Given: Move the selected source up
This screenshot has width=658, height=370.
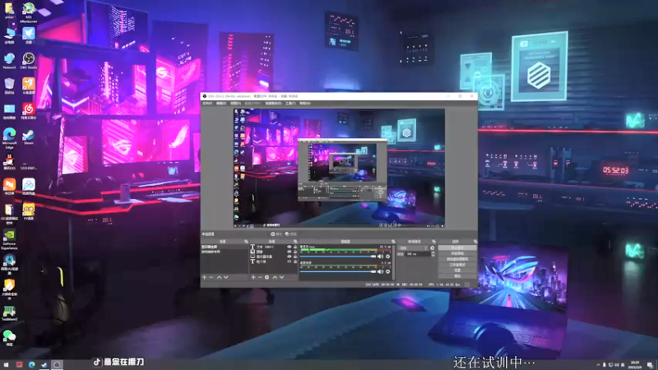Looking at the screenshot, I should click(x=275, y=277).
